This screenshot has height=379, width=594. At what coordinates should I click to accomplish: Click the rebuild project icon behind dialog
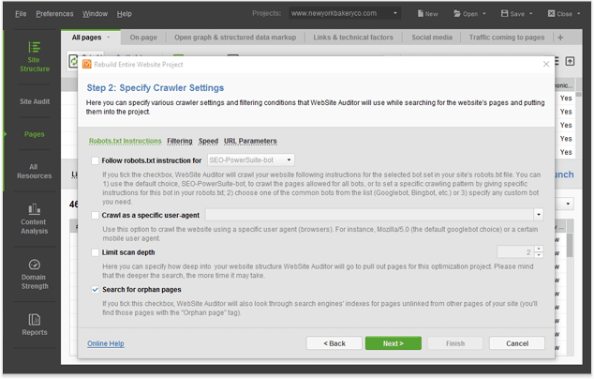[73, 61]
